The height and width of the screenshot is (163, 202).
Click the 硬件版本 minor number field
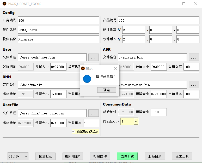(x=161, y=30)
